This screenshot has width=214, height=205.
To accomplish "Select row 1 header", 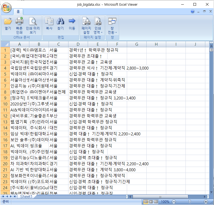I will point(5,50).
